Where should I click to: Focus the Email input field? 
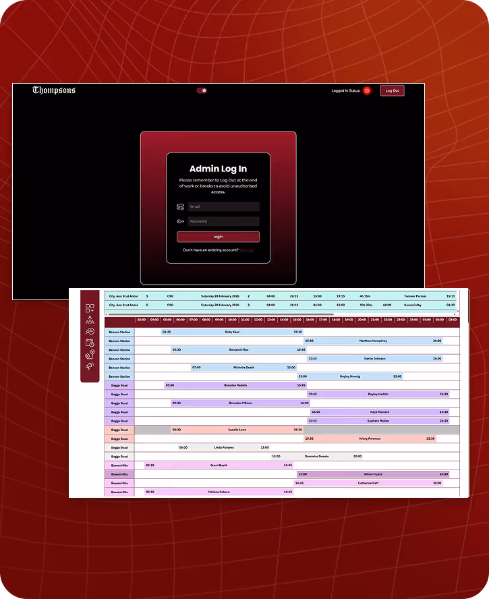point(223,206)
